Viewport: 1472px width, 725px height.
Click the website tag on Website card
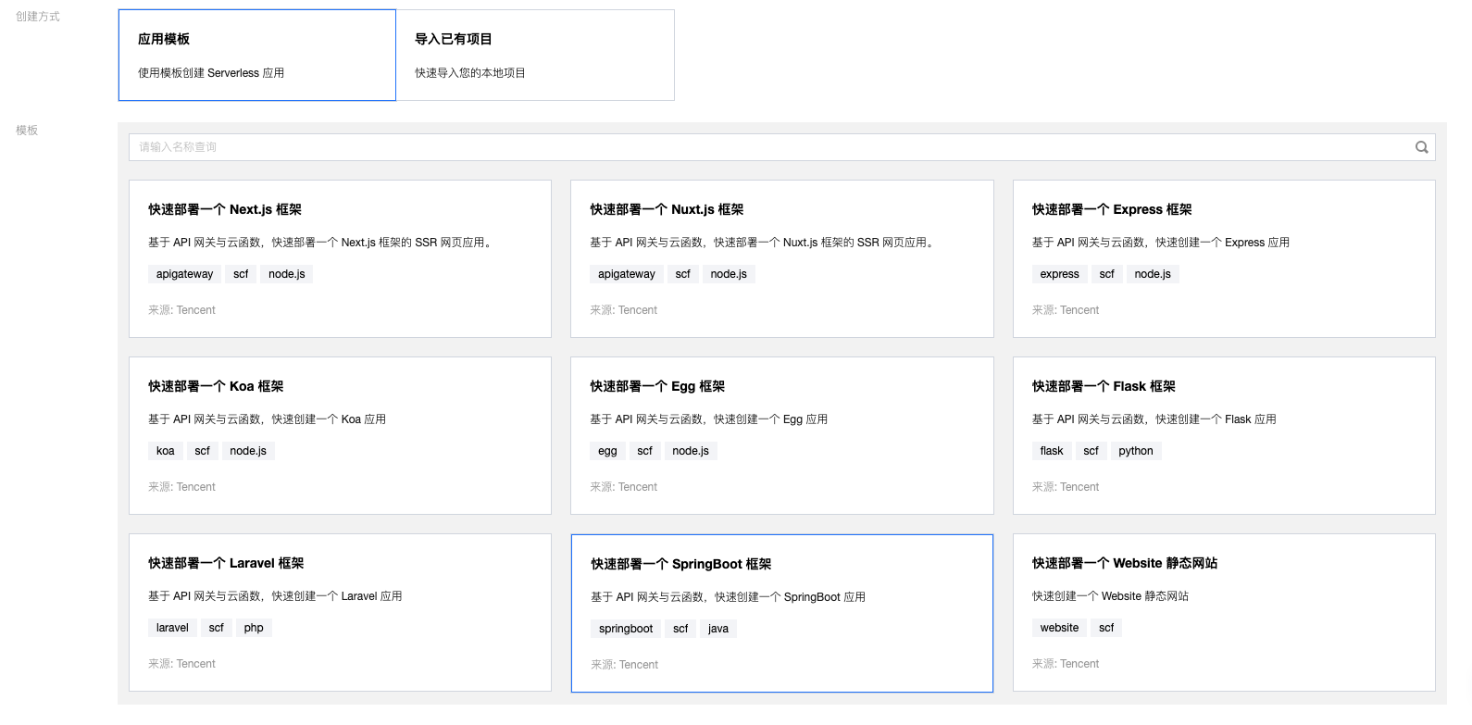coord(1059,628)
